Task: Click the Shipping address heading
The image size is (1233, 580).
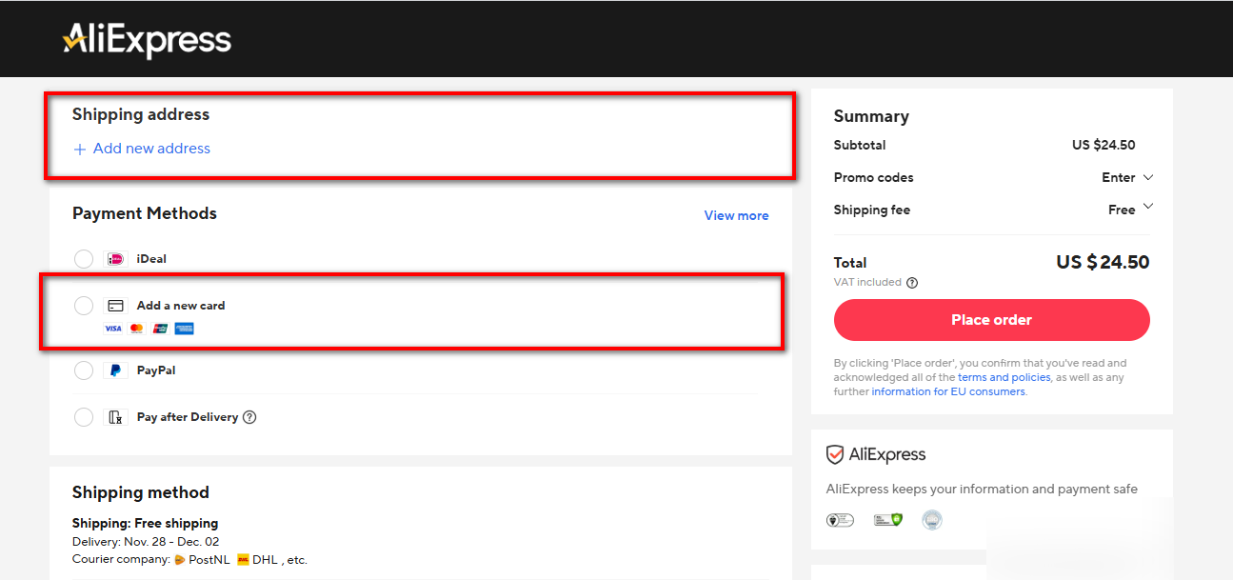Action: tap(141, 114)
